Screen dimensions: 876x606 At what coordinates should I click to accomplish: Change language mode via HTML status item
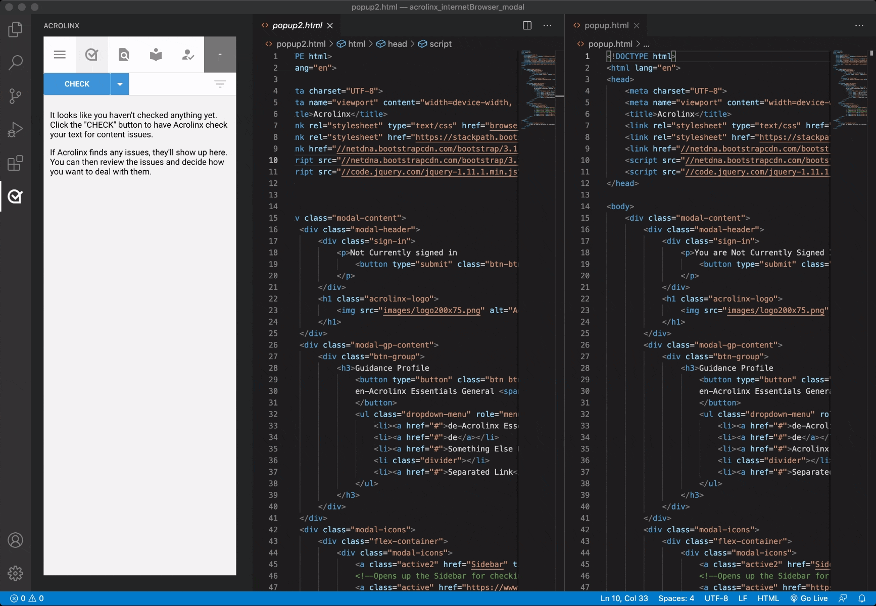pyautogui.click(x=768, y=598)
